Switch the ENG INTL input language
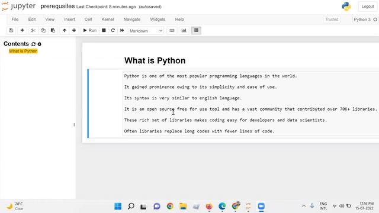 pyautogui.click(x=323, y=206)
